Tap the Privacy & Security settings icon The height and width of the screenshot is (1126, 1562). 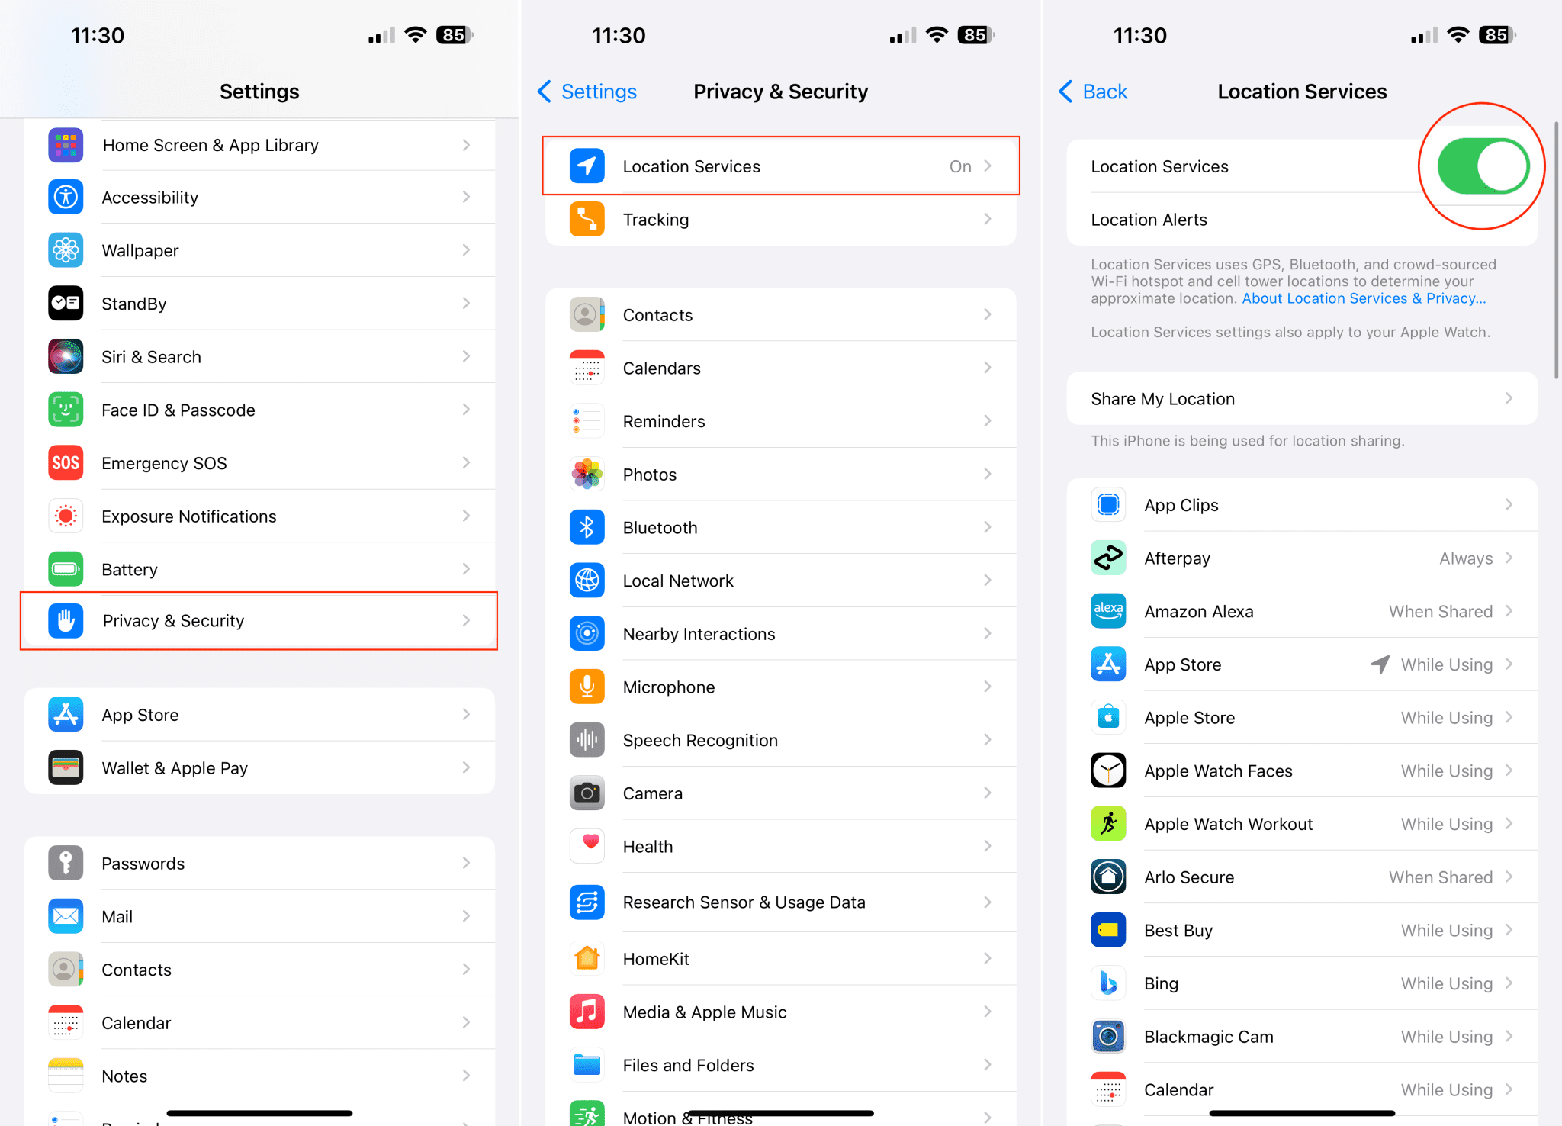tap(66, 620)
